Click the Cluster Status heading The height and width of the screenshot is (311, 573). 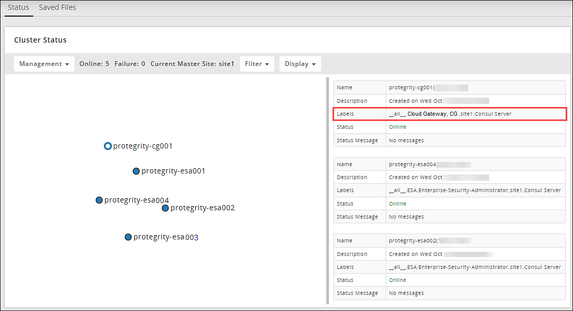(x=40, y=40)
